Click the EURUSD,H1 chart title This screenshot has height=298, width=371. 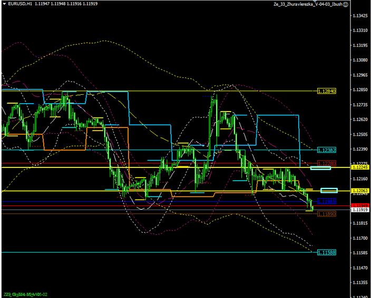point(20,4)
